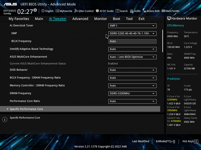The width and height of the screenshot is (201, 150).
Task: Click Current ASUS MultiCore Enhancement Status label
Action: pos(38,64)
